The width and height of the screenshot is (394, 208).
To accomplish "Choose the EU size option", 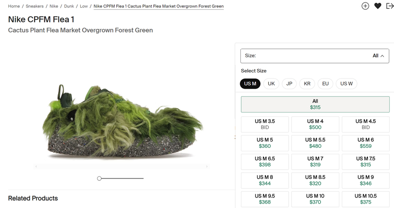I will tap(325, 84).
